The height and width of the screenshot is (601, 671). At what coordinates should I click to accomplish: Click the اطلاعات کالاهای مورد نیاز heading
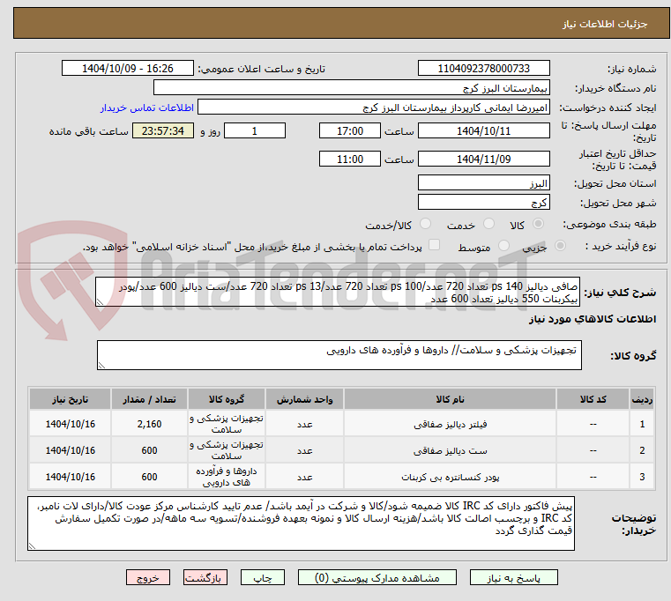point(593,319)
